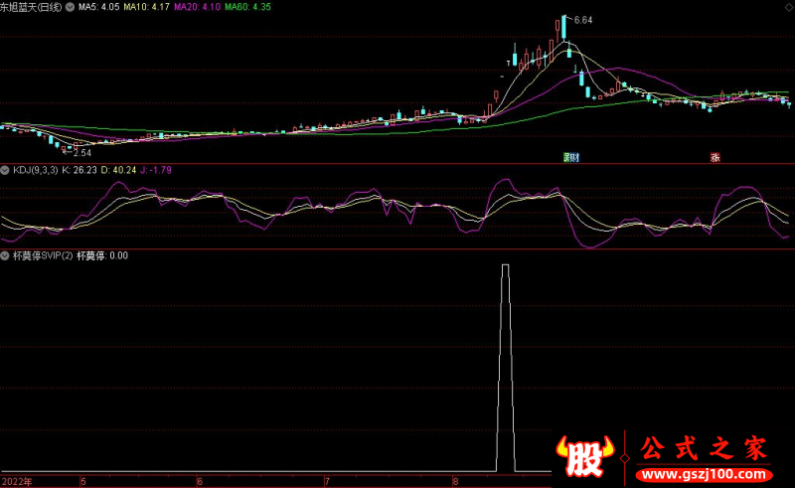Click the 6.64 high price label
The width and height of the screenshot is (795, 488).
click(581, 20)
